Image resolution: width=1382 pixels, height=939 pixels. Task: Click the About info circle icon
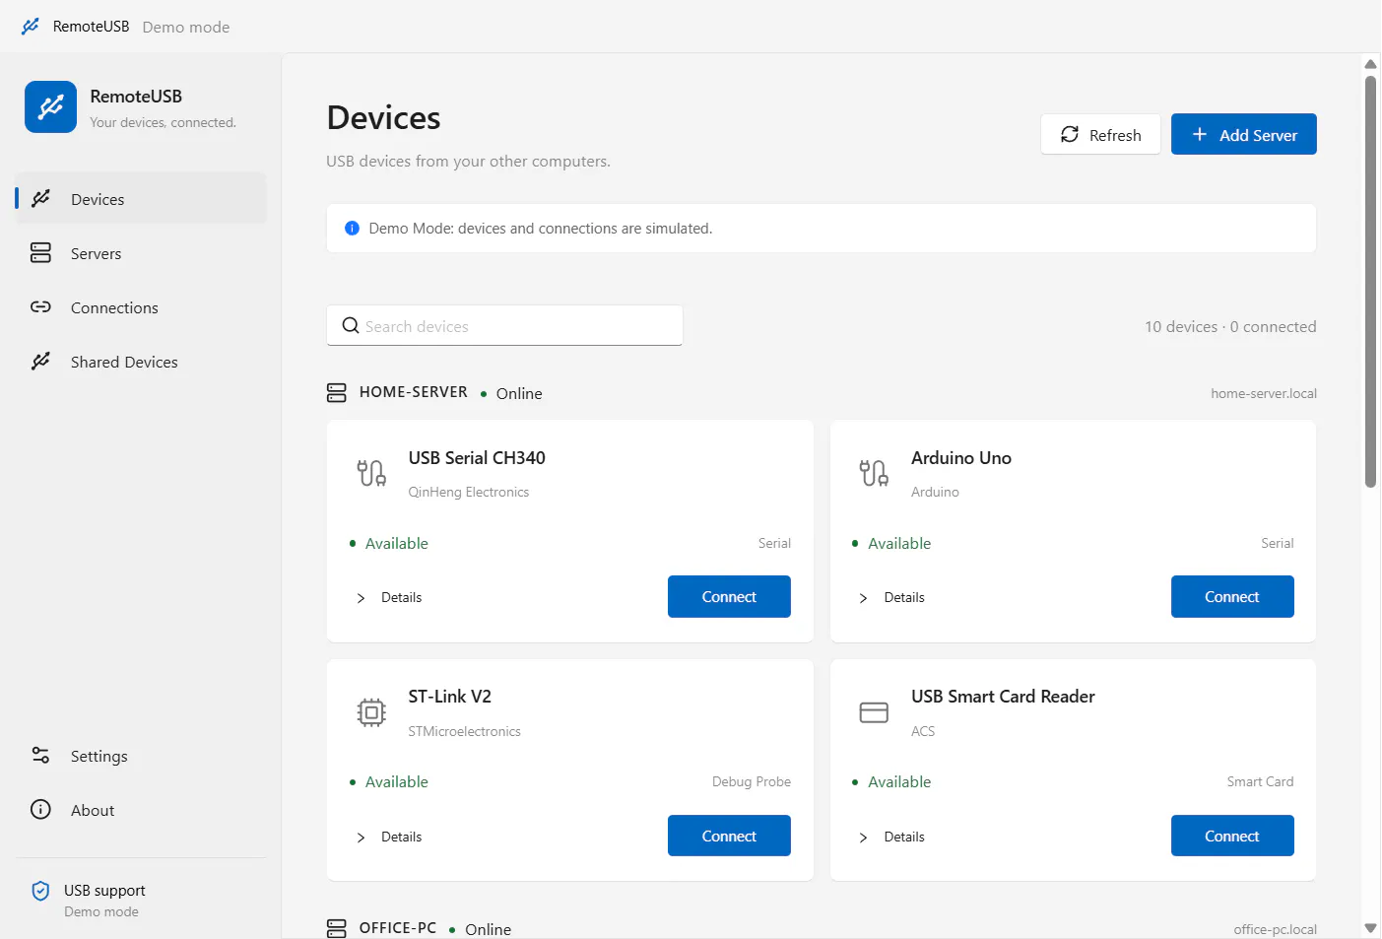[40, 810]
